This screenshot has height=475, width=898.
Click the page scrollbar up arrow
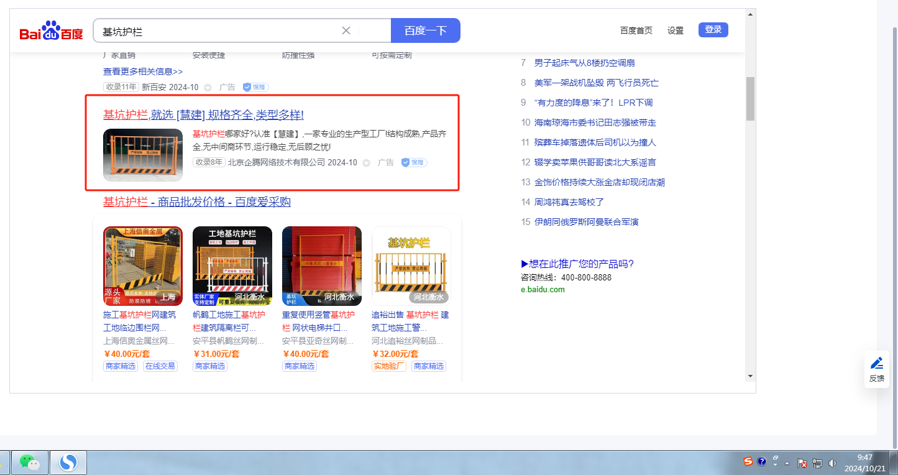click(x=751, y=14)
